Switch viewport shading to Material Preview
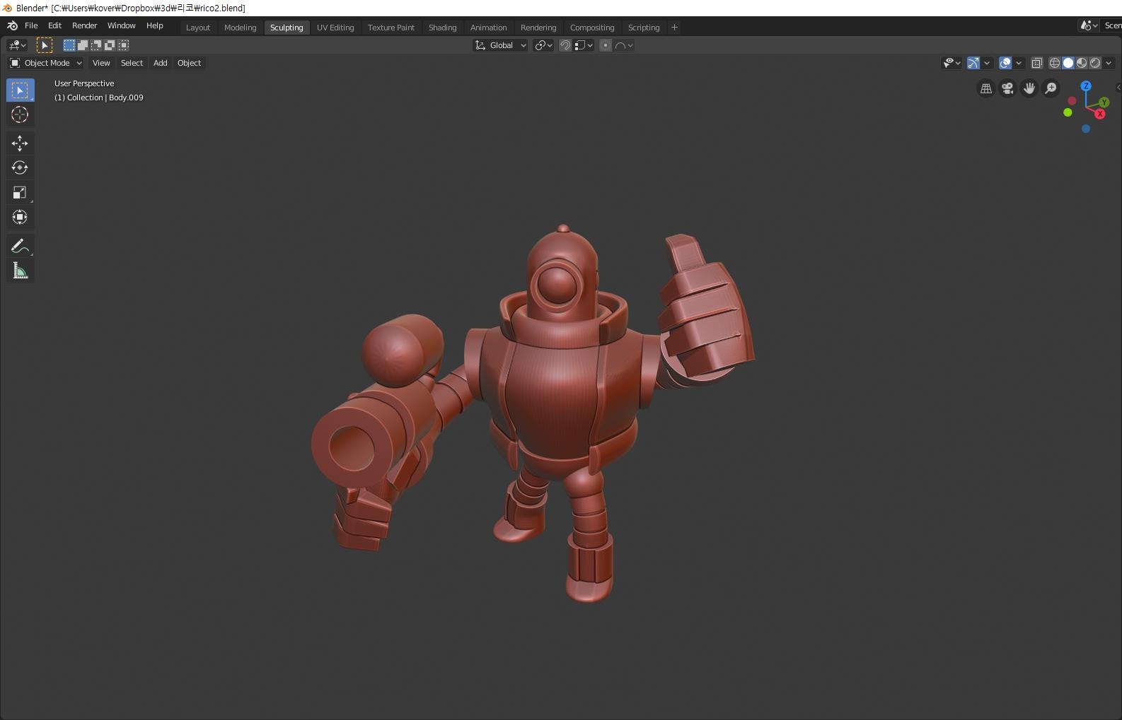Screen dimensions: 1122x720 click(1082, 63)
